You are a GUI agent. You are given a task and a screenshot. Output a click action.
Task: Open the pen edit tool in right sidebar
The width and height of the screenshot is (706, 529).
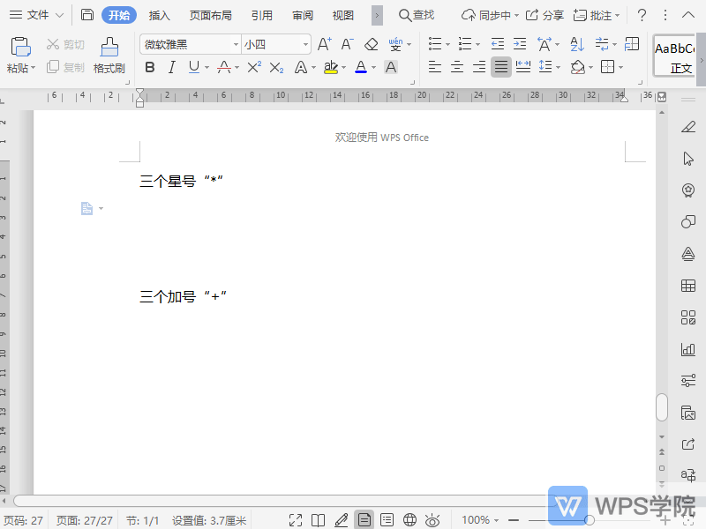(688, 127)
